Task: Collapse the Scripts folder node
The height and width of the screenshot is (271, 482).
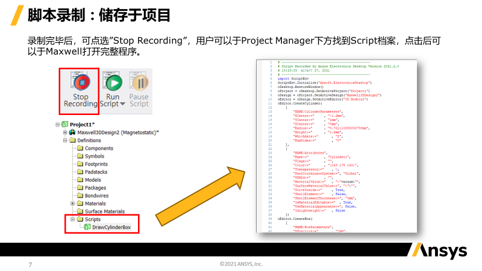Action: pos(72,219)
